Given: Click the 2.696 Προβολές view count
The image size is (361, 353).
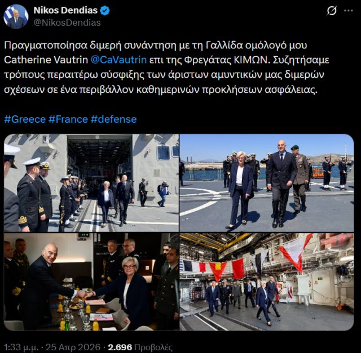Looking at the screenshot, I should point(140,347).
